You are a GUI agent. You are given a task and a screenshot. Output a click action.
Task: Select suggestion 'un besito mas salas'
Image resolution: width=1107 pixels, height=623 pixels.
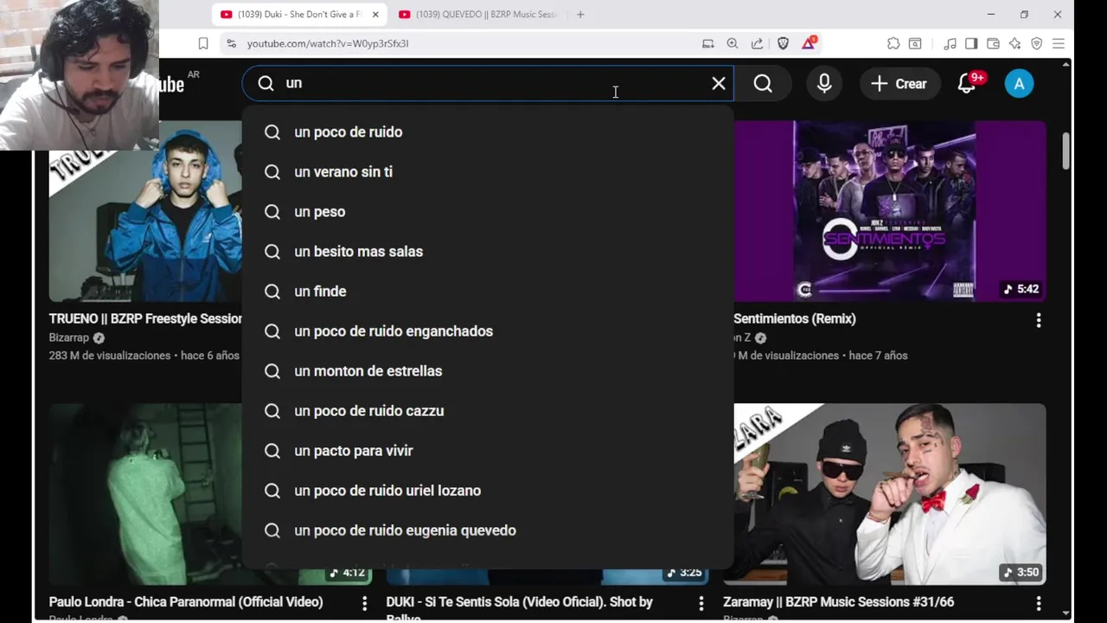(x=488, y=251)
